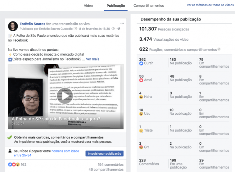Viewport: 235px width, 172px height.
Task: Click the green leaf boost icon
Action: point(10,137)
